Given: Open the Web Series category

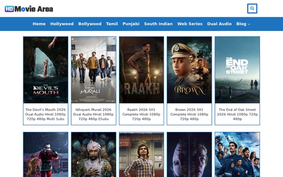Looking at the screenshot, I should point(190,24).
